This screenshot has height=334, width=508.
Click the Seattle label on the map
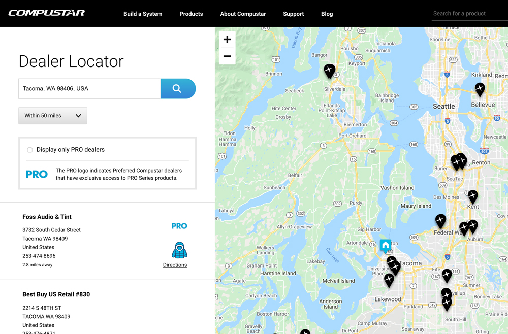444,107
